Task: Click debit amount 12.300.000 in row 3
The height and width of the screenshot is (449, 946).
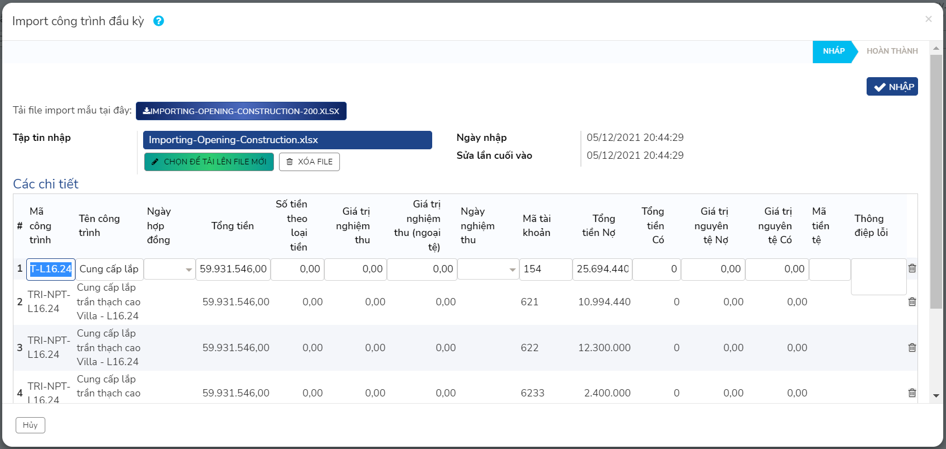Action: [604, 348]
